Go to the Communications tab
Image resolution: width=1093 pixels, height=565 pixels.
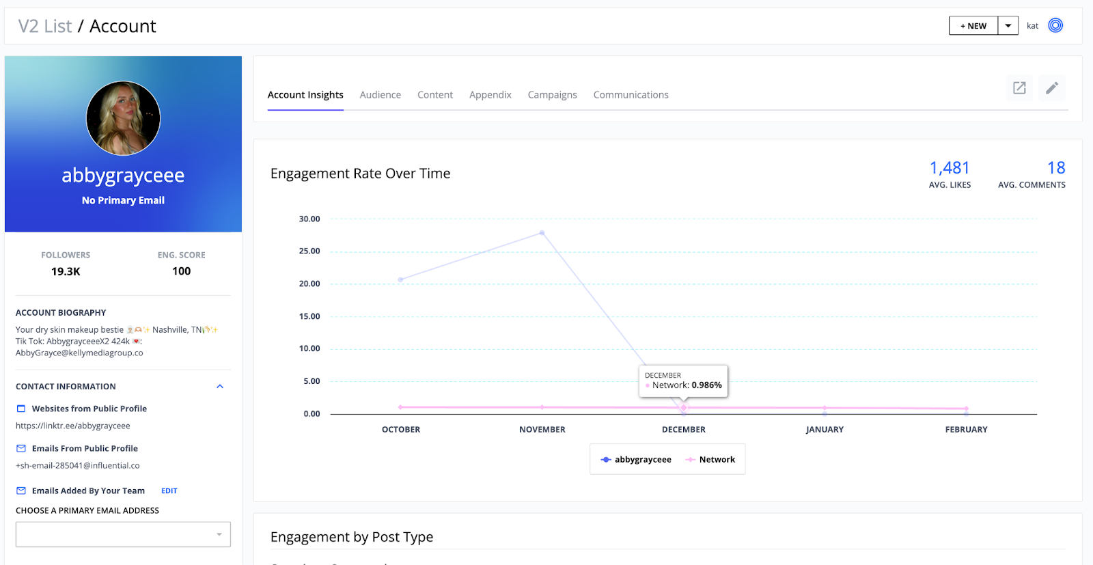pos(631,95)
